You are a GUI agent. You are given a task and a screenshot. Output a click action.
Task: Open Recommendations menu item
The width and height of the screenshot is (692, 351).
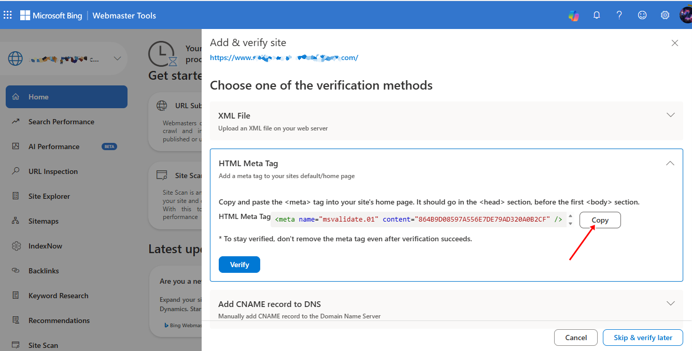click(x=66, y=320)
